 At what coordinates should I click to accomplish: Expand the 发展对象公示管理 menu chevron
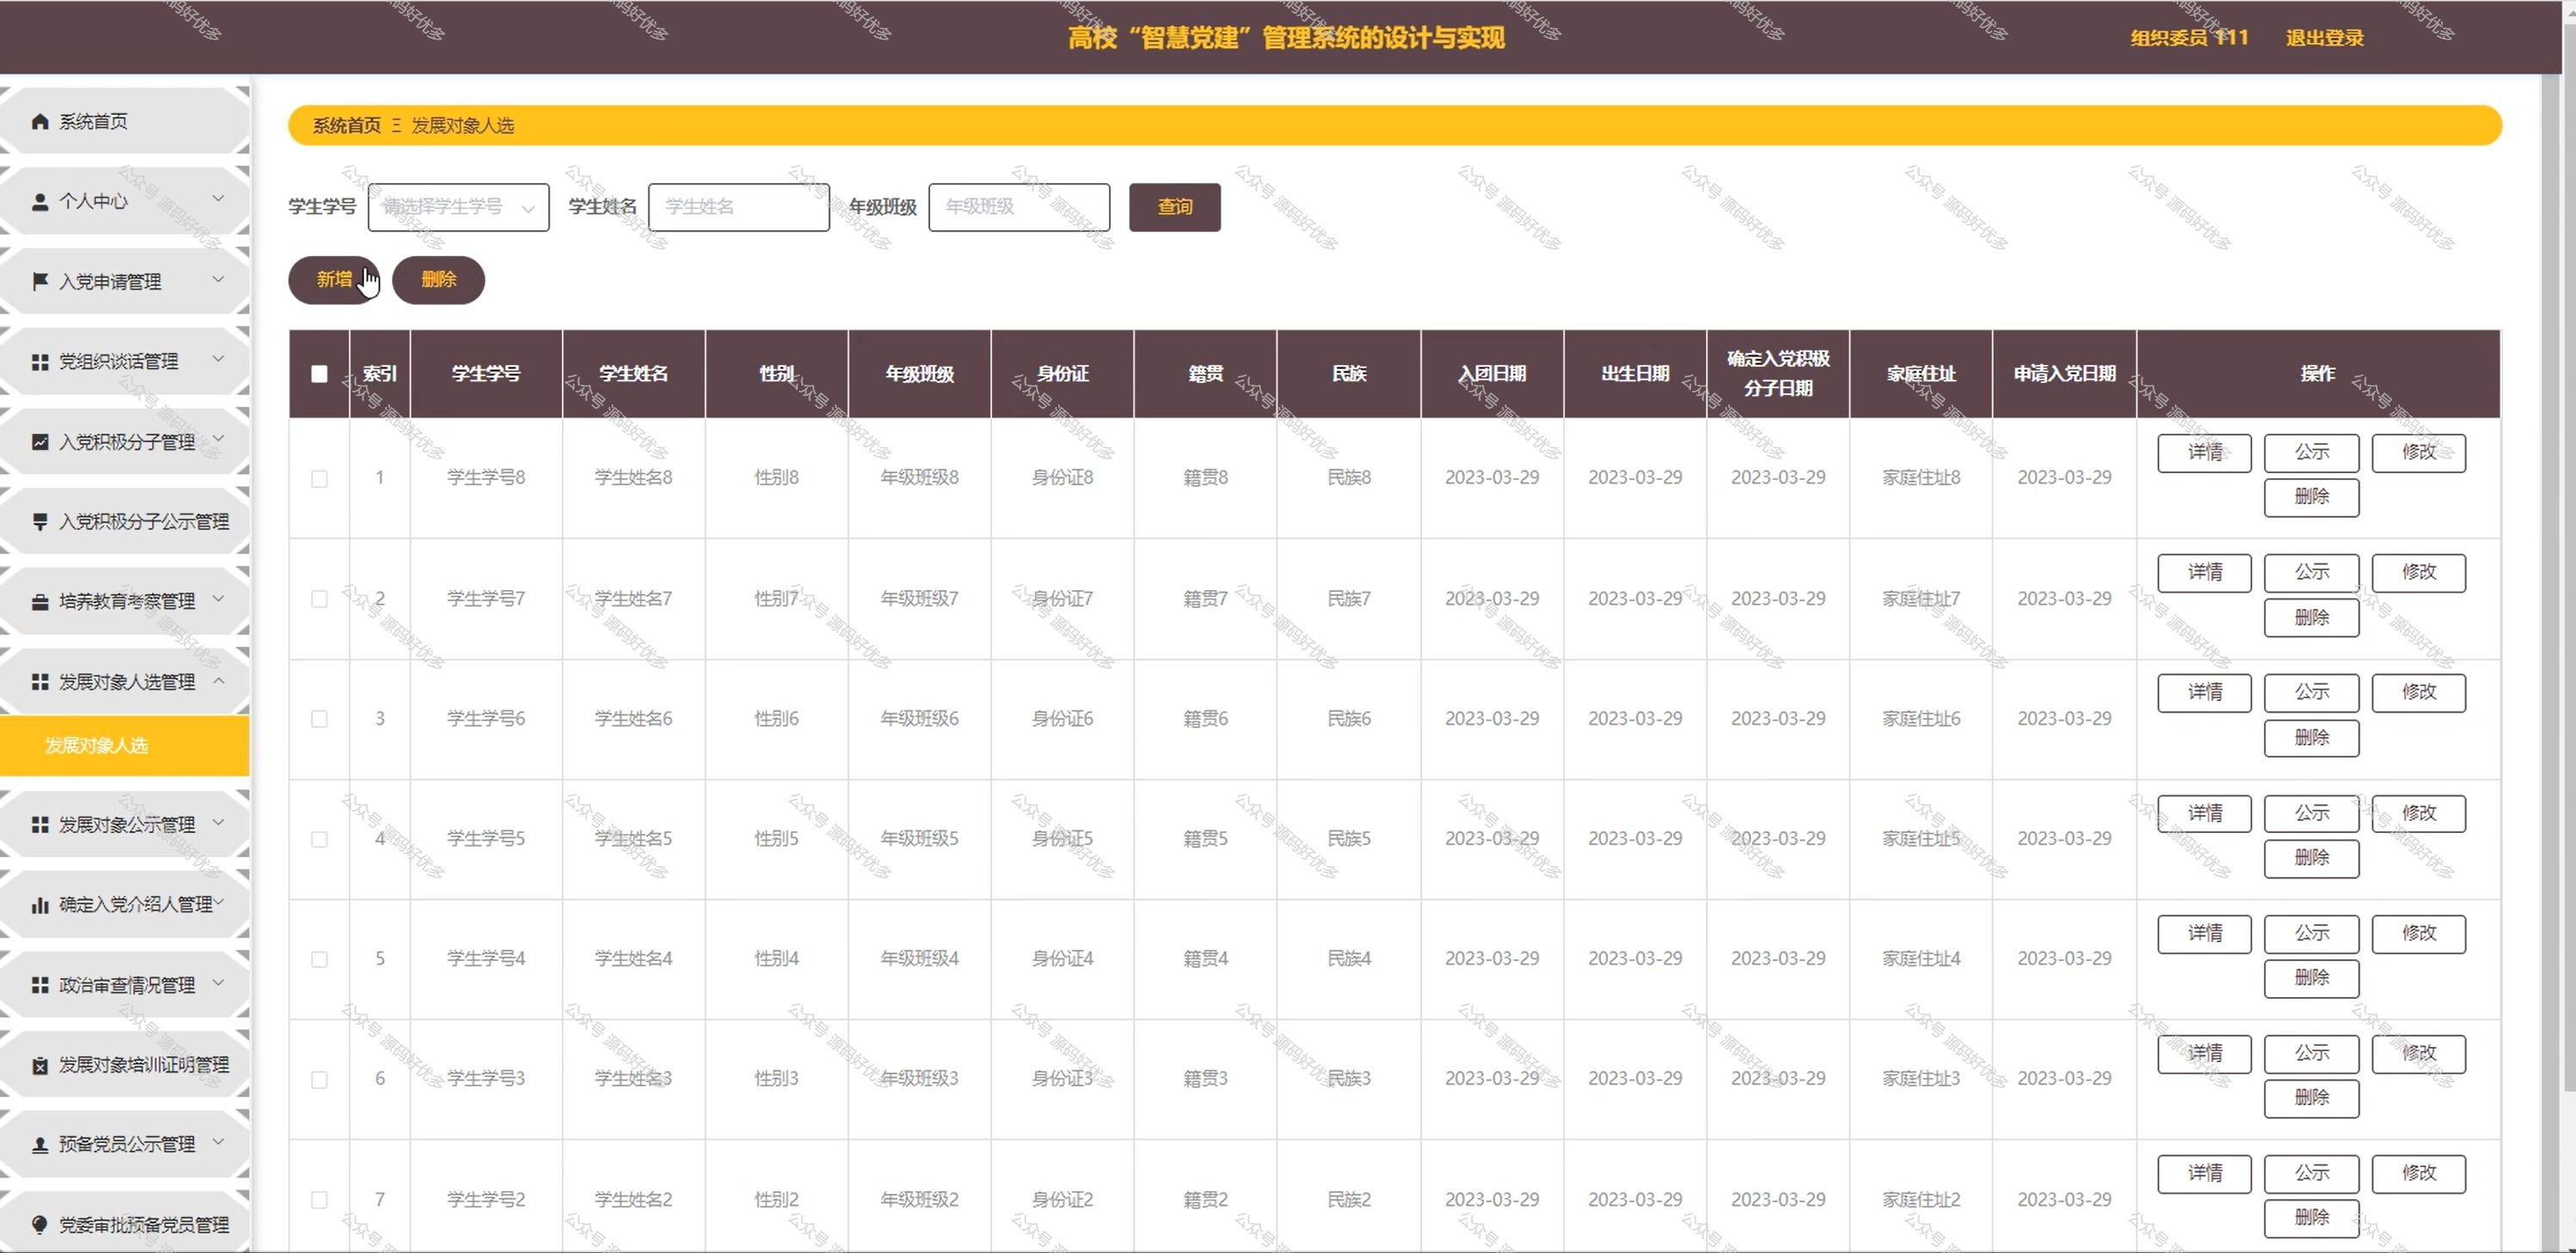click(x=219, y=822)
